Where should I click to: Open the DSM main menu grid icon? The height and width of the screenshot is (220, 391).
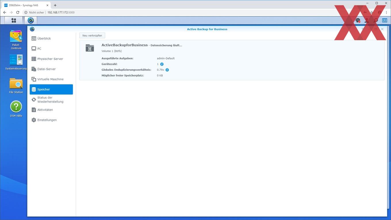tap(14, 20)
